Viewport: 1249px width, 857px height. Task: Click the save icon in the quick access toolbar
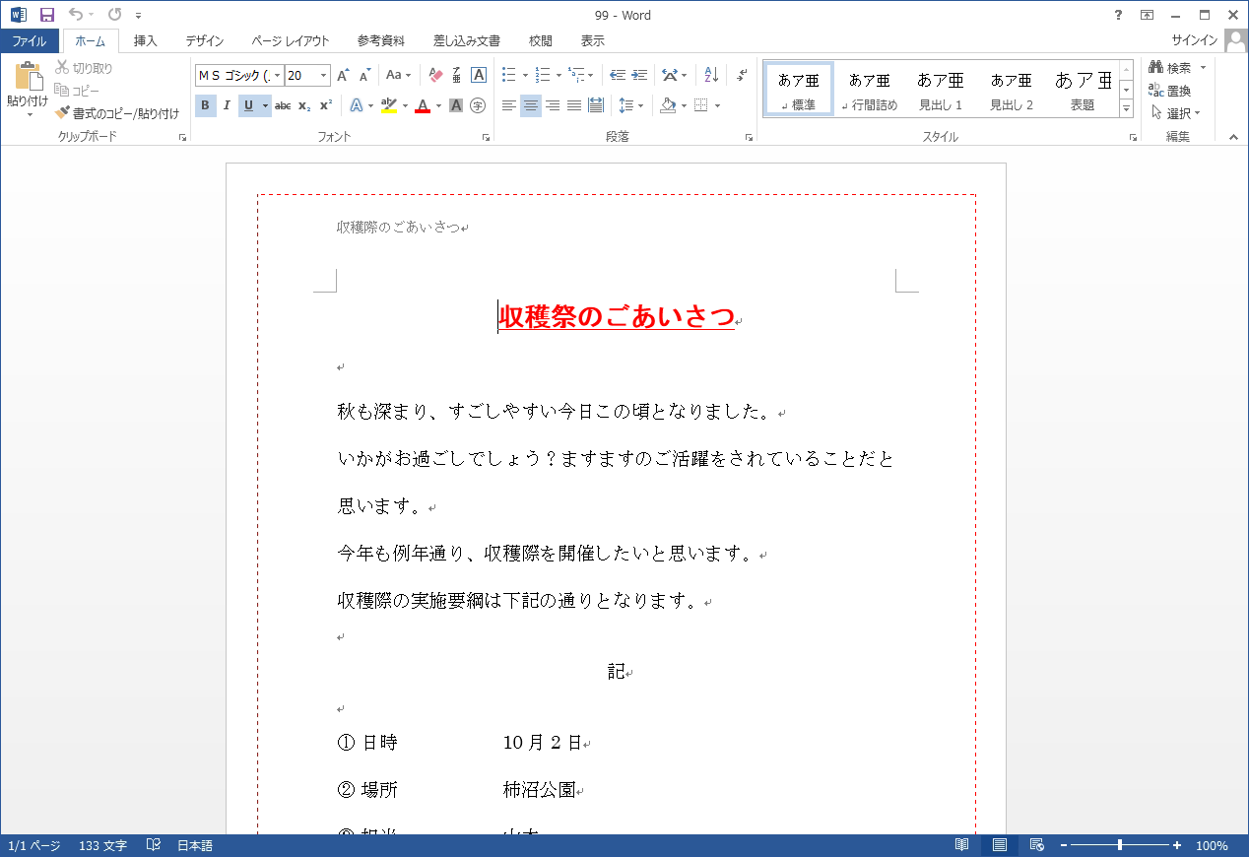[46, 15]
